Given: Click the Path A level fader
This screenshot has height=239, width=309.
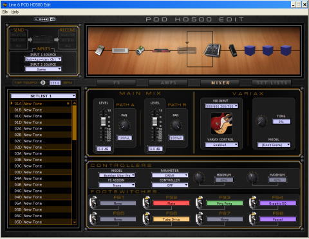Looking at the screenshot, I should point(103,122).
